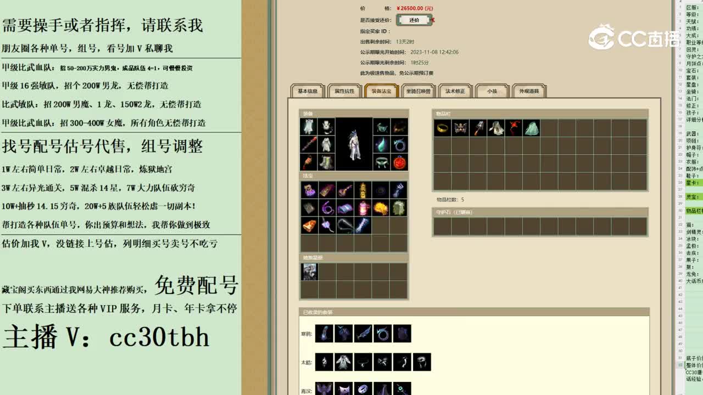View the grey stone tablet treasure
This screenshot has height=395, width=703.
[x=309, y=208]
